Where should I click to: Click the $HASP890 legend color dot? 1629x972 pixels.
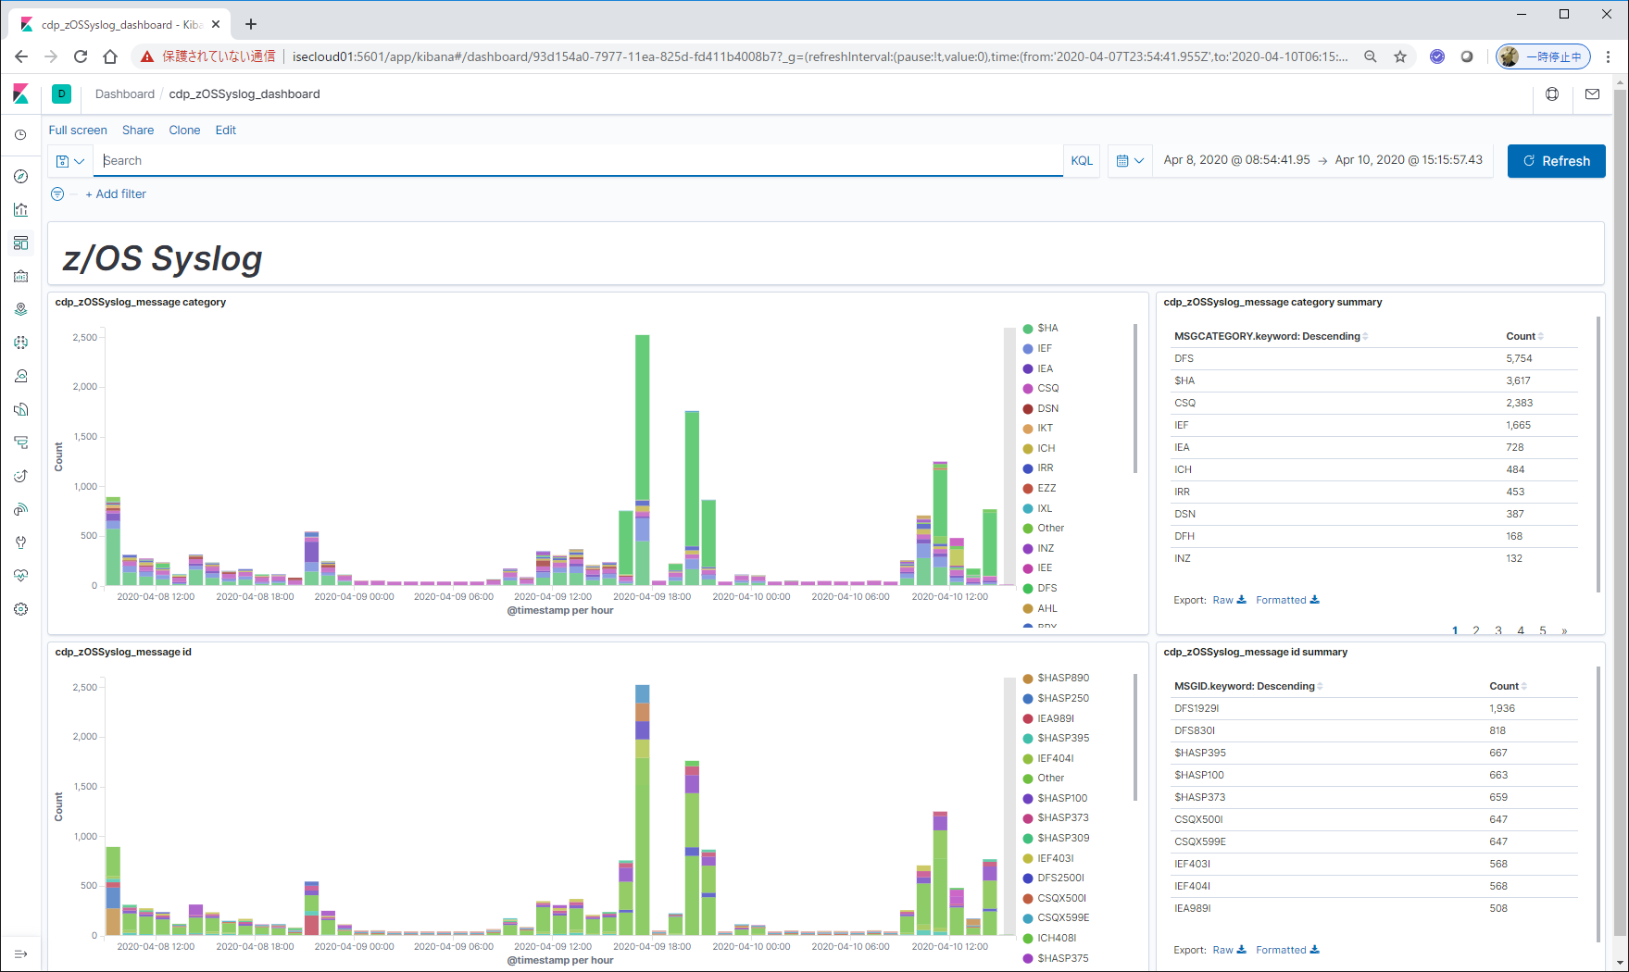click(x=1028, y=679)
